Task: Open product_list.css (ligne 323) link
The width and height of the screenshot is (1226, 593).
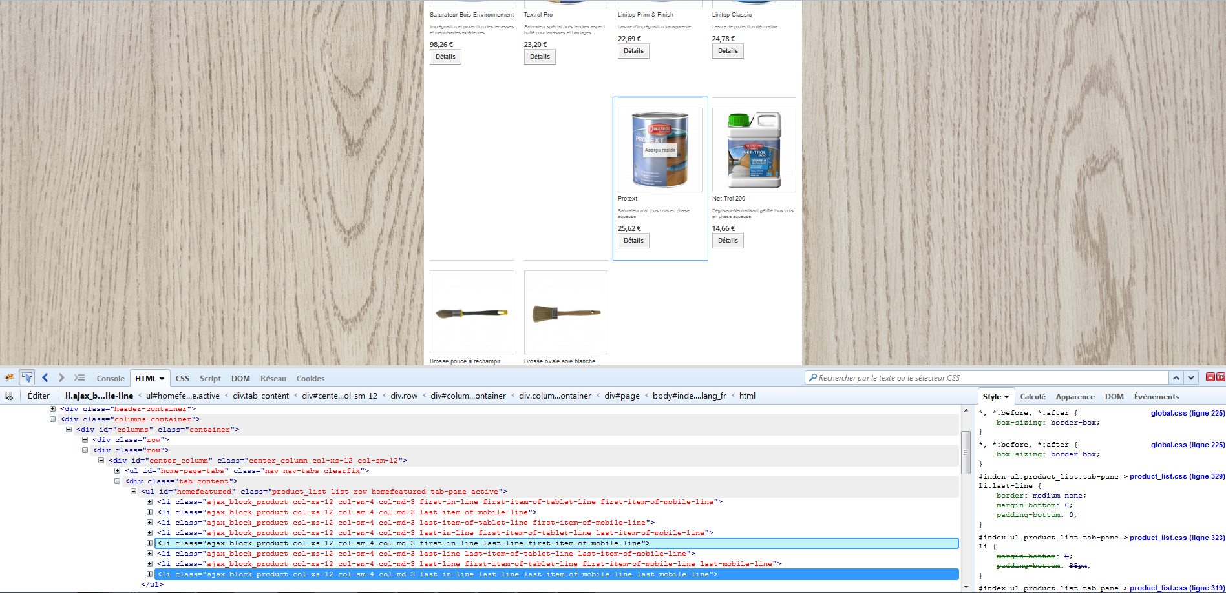Action: pos(1177,538)
